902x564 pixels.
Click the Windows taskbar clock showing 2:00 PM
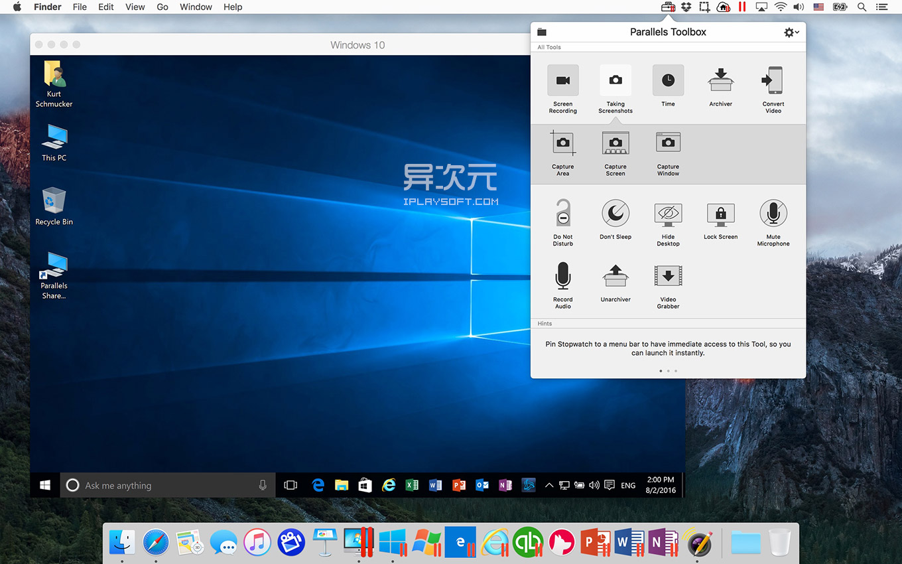click(x=660, y=485)
